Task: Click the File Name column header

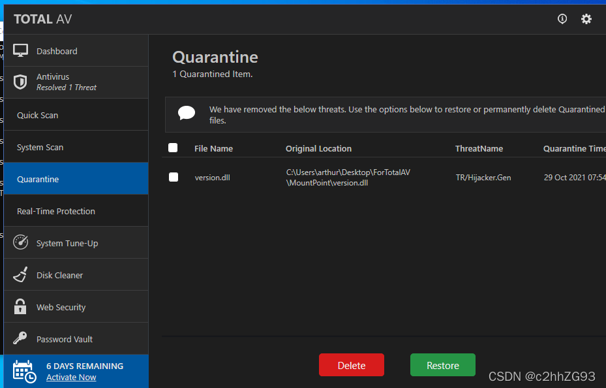Action: tap(213, 148)
